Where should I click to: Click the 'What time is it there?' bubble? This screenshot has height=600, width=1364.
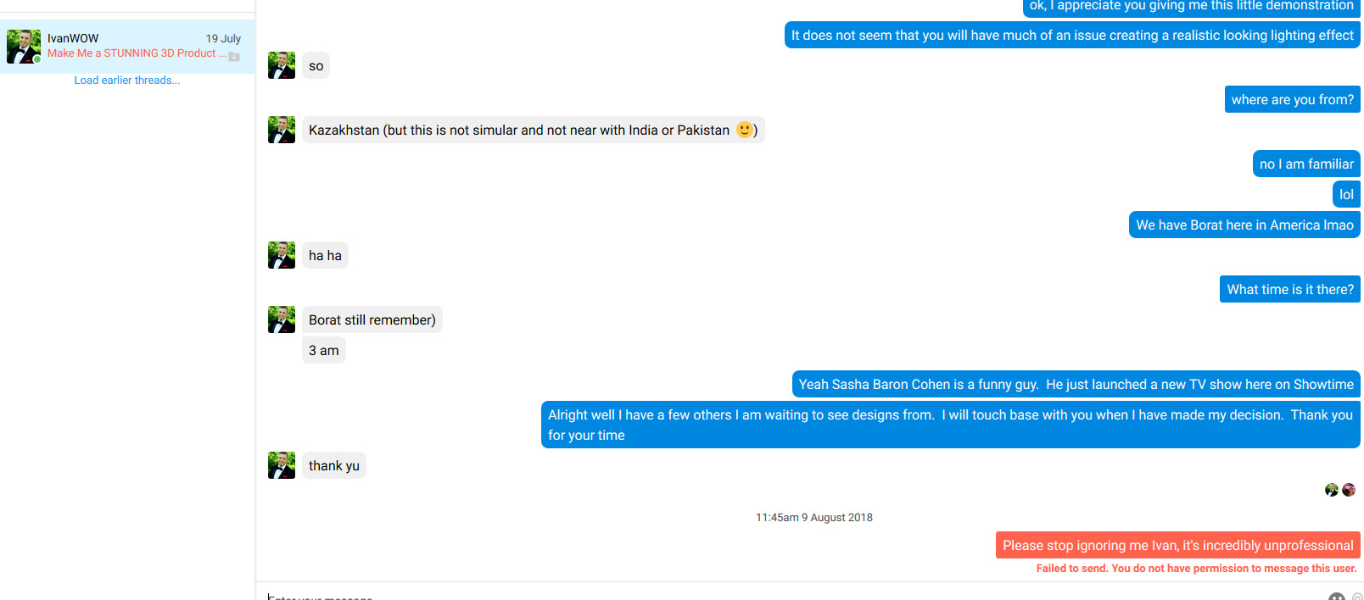1290,289
